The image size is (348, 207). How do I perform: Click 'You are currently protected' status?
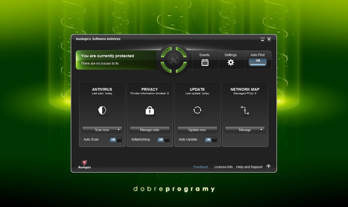click(107, 56)
